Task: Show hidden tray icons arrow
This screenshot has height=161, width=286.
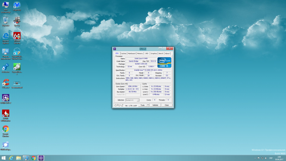Action: tap(255, 158)
